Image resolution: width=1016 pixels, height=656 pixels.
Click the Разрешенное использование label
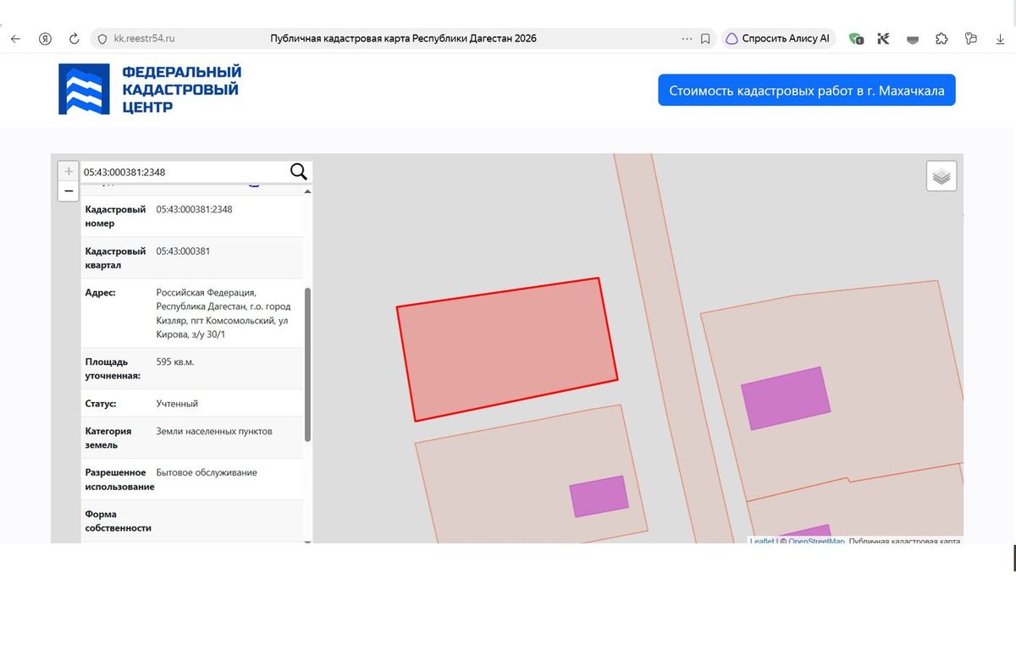(119, 479)
